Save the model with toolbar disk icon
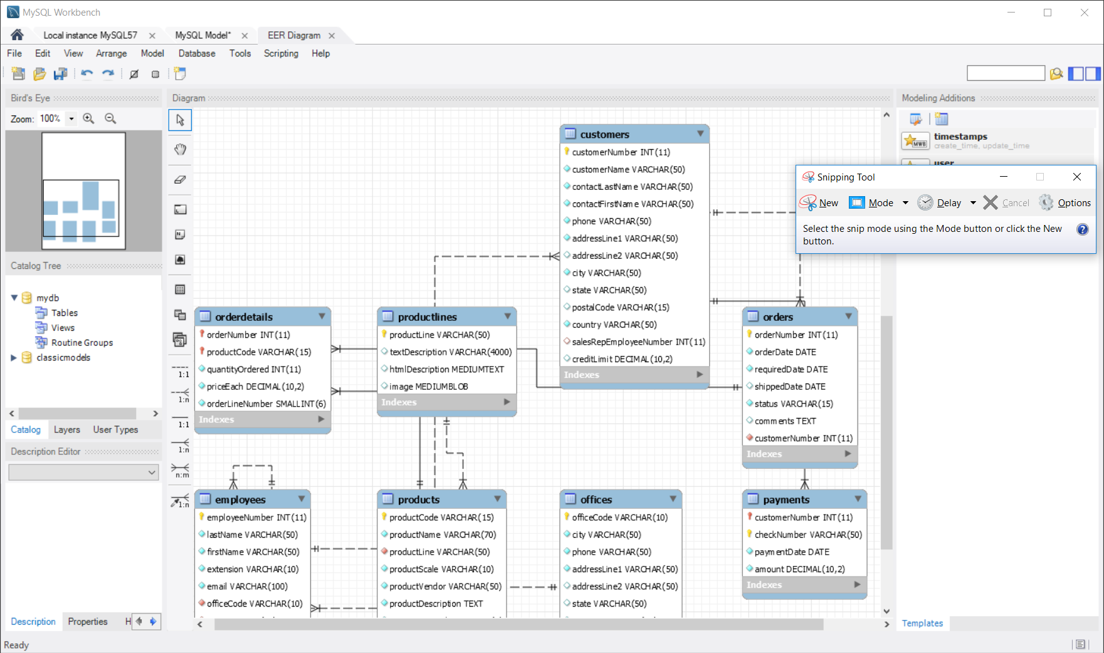Image resolution: width=1104 pixels, height=653 pixels. pos(60,74)
